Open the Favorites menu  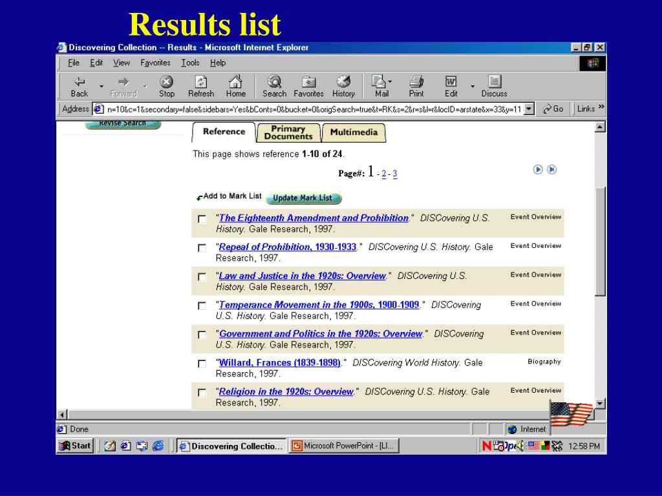[155, 63]
